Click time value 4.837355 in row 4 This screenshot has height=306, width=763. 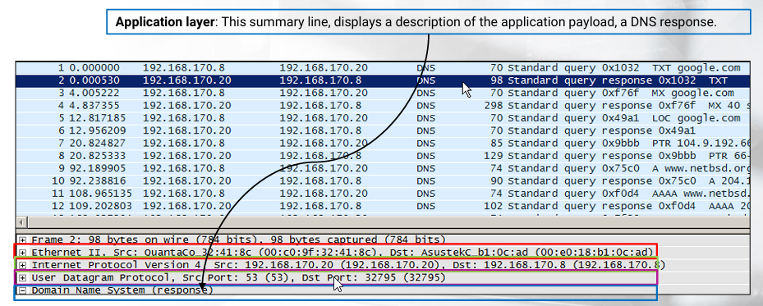pos(94,105)
